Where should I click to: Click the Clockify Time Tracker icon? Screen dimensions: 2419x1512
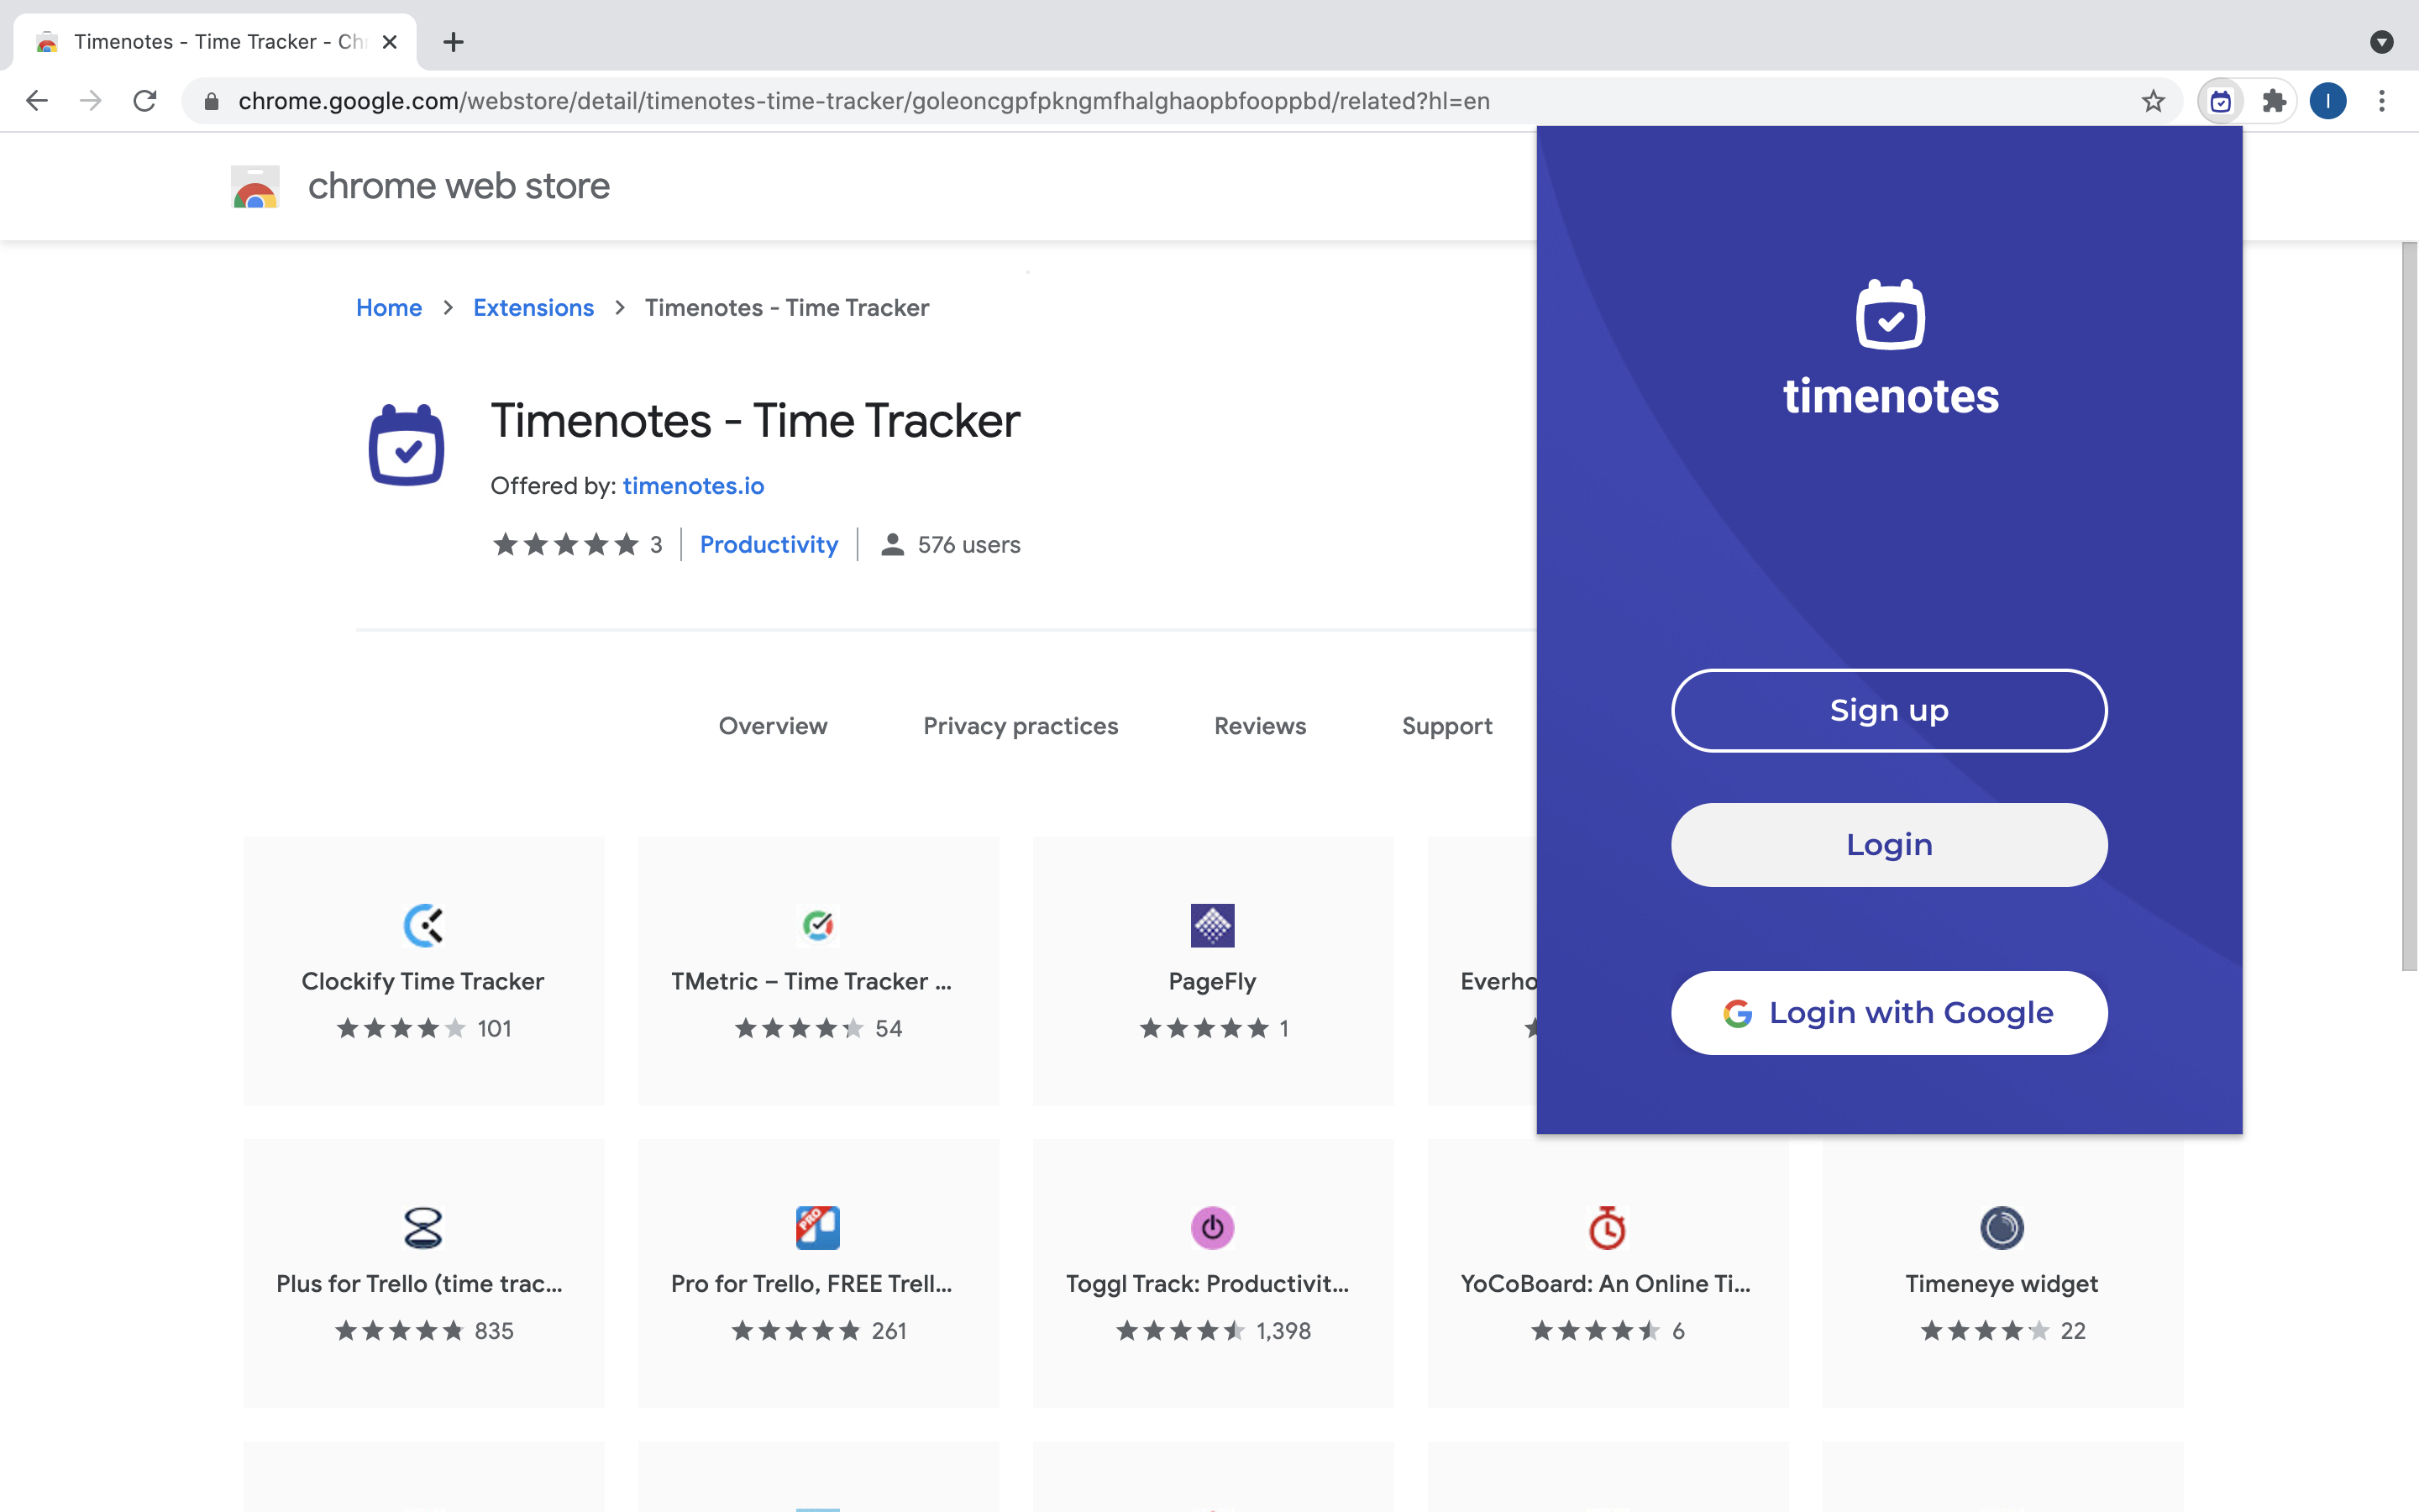click(422, 925)
